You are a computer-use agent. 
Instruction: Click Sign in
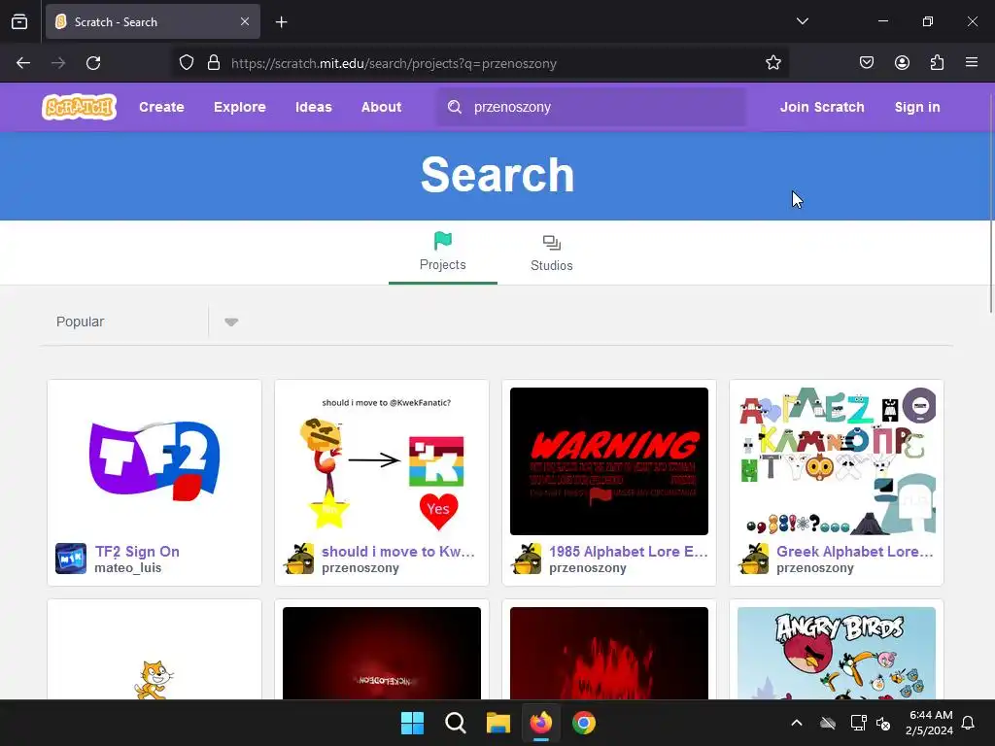pos(917,107)
